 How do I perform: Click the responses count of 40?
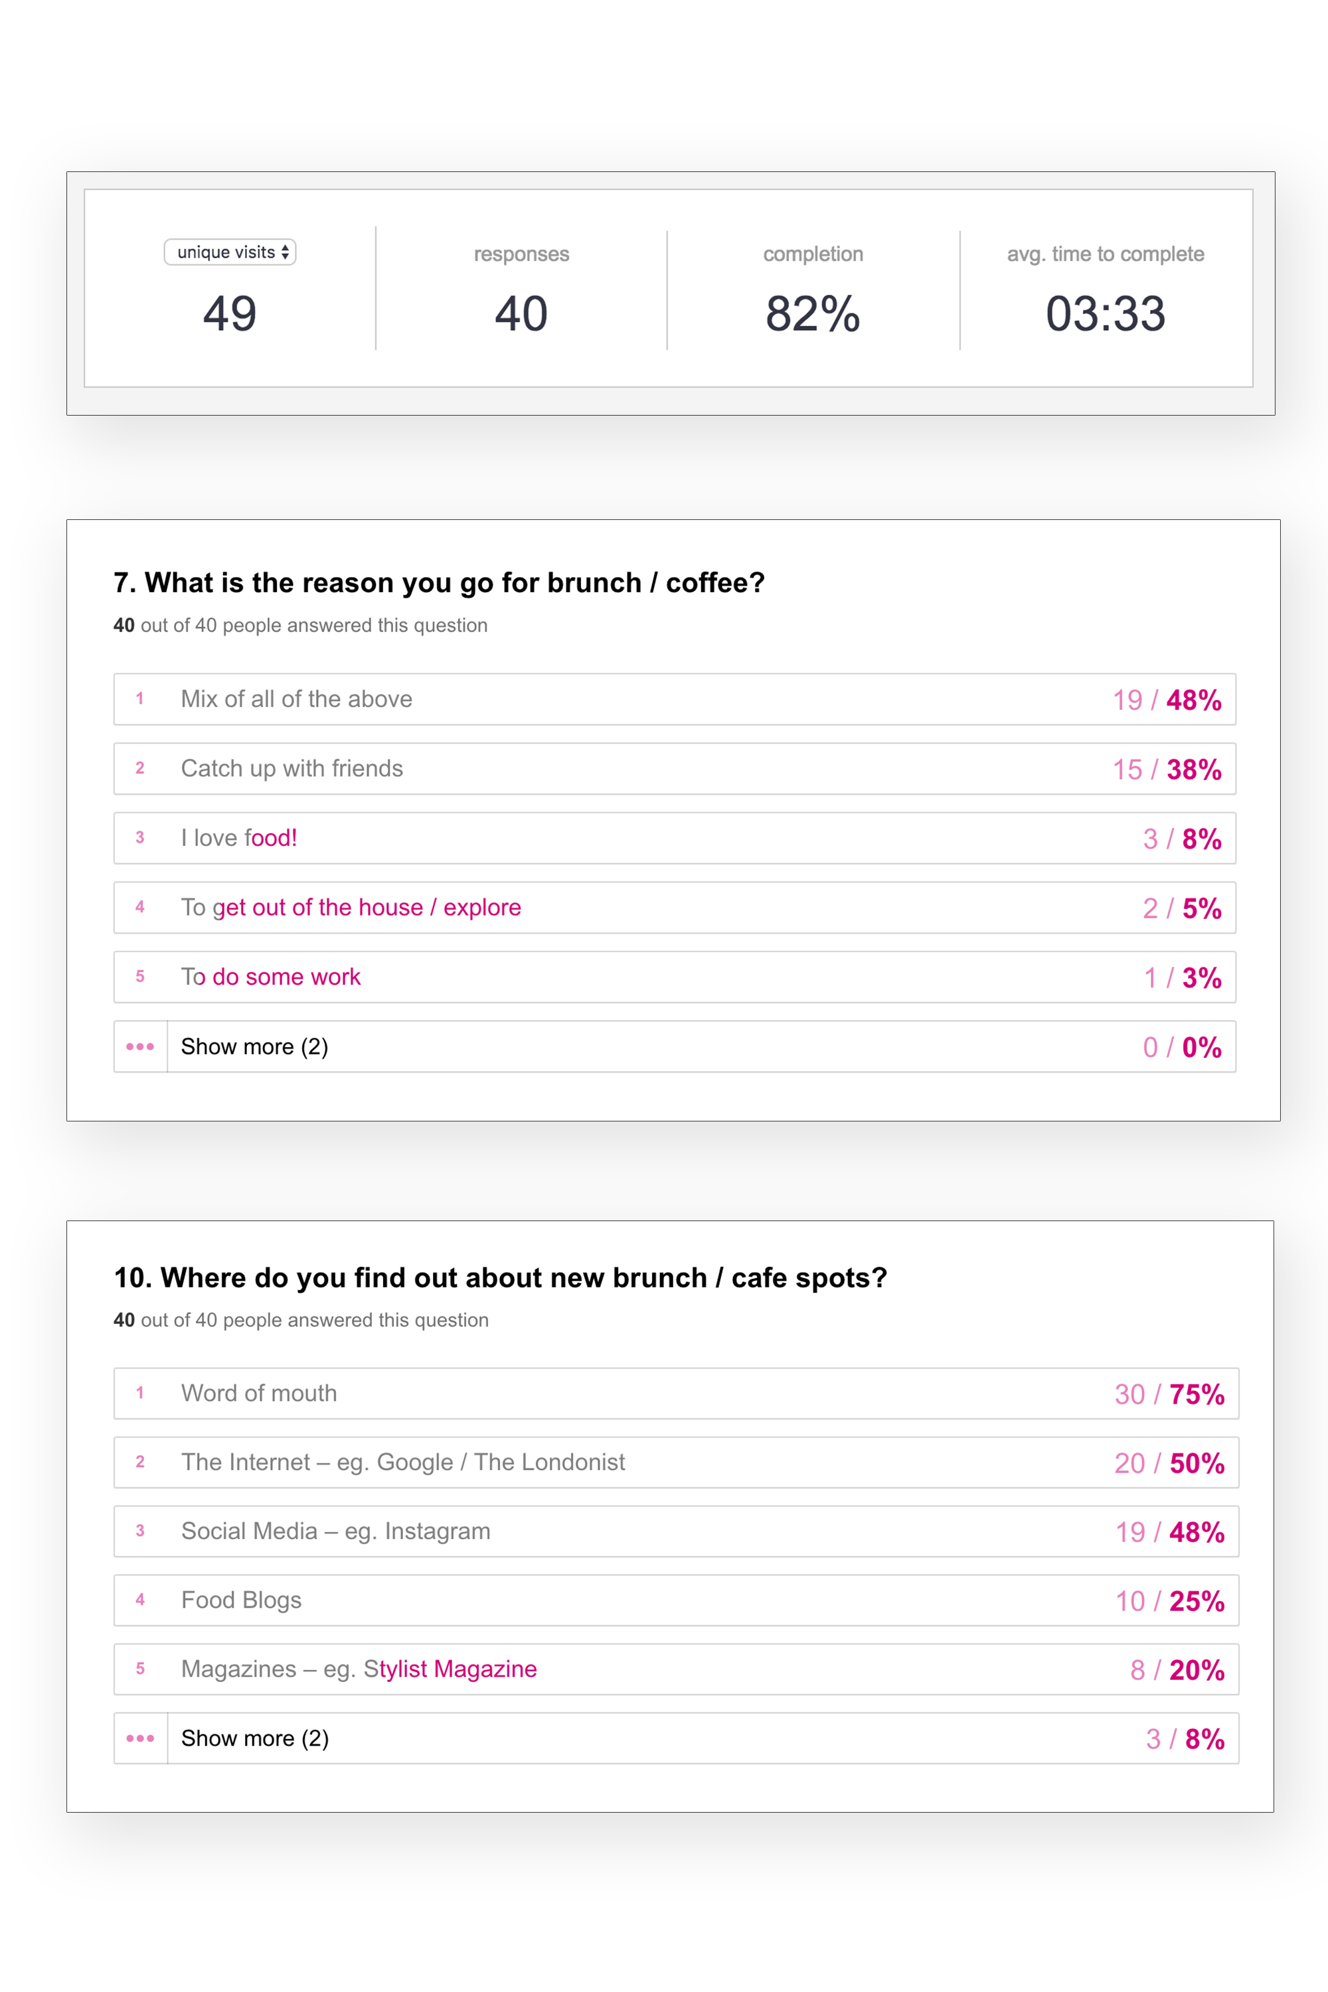tap(521, 313)
